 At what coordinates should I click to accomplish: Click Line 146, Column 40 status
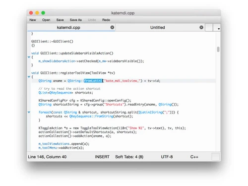[x=47, y=157]
